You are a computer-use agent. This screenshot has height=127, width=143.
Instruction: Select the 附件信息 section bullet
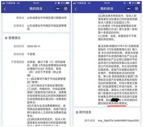pyautogui.click(x=77, y=112)
